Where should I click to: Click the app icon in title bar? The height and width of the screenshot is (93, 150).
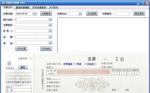coord(3,2)
